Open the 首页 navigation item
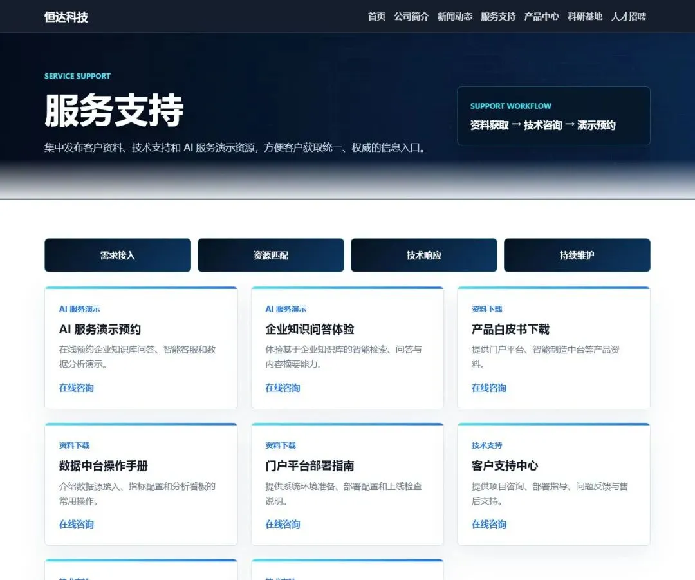695x580 pixels. point(376,16)
